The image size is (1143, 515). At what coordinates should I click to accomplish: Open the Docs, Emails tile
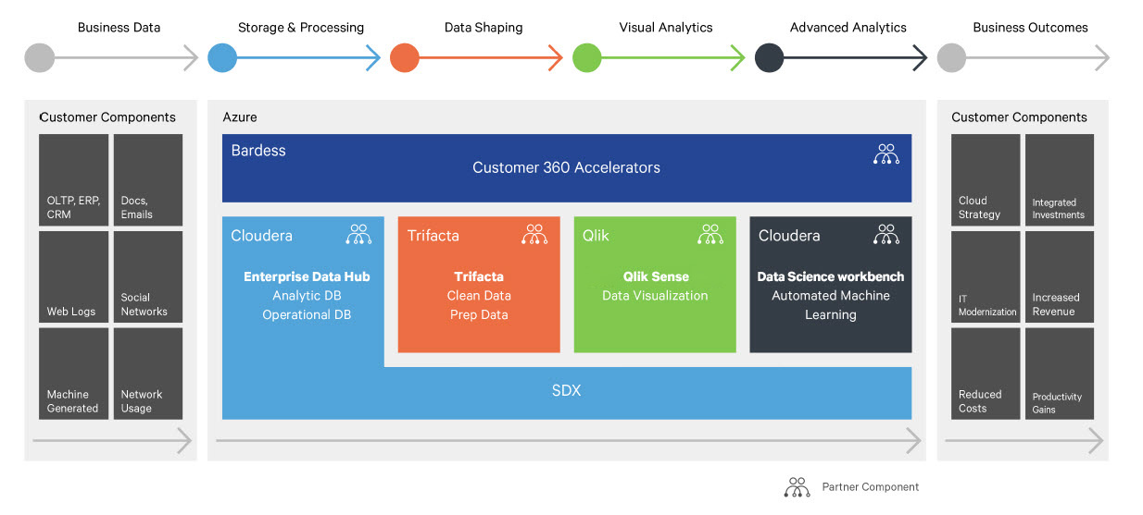click(148, 180)
